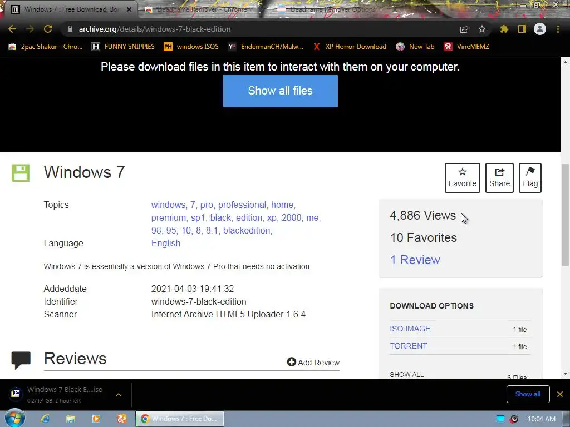570x427 pixels.
Task: Open the Chrome profile avatar
Action: pos(540,29)
